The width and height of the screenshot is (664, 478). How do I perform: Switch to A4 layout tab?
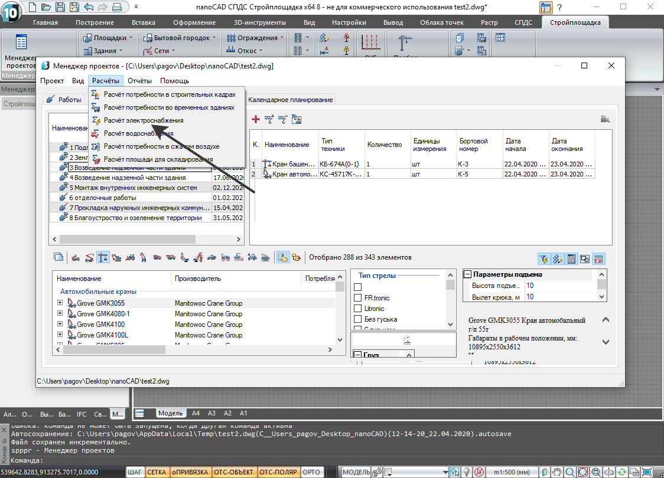click(x=196, y=413)
